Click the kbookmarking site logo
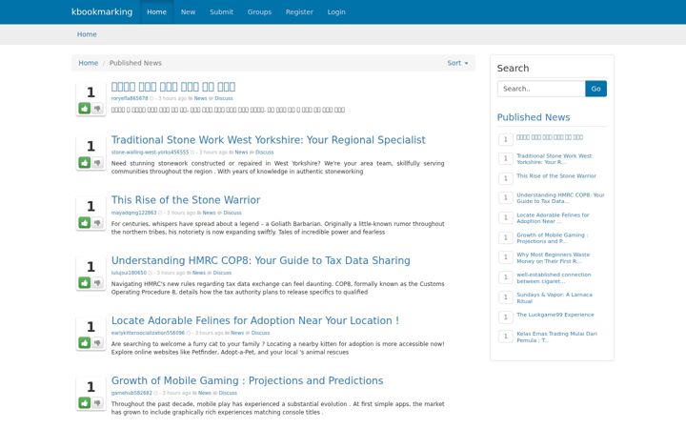This screenshot has width=686, height=429. (x=102, y=11)
